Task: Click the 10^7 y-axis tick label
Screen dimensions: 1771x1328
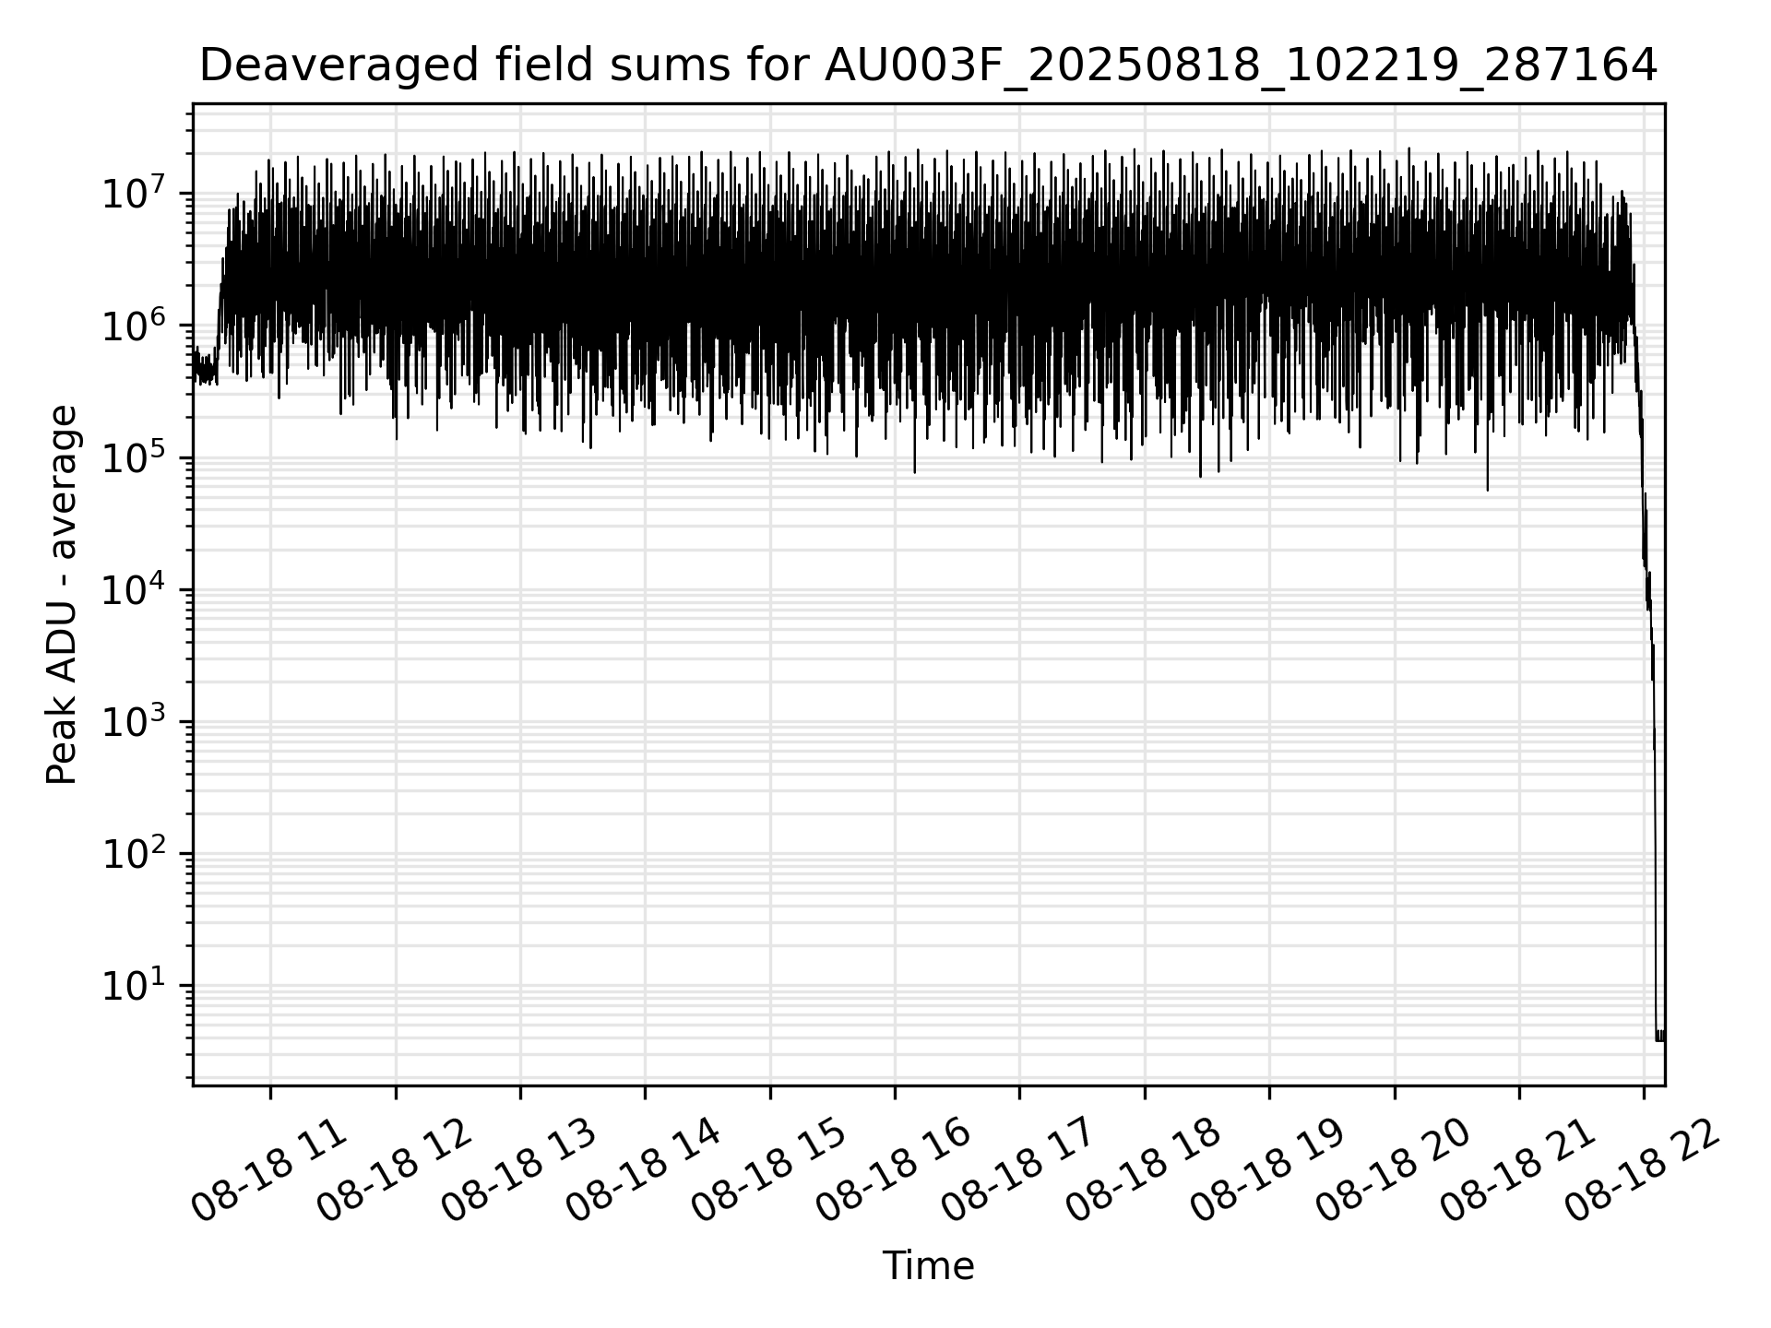Action: point(136,193)
